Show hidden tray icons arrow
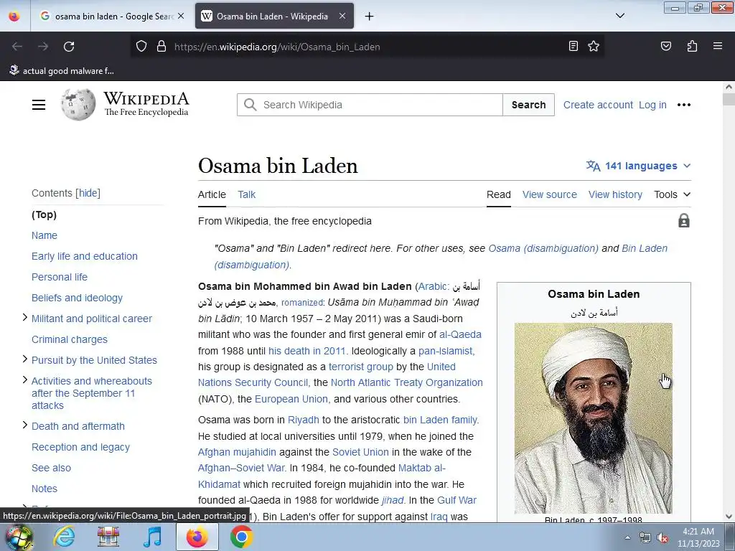Viewport: 735px width, 551px height. pyautogui.click(x=627, y=538)
